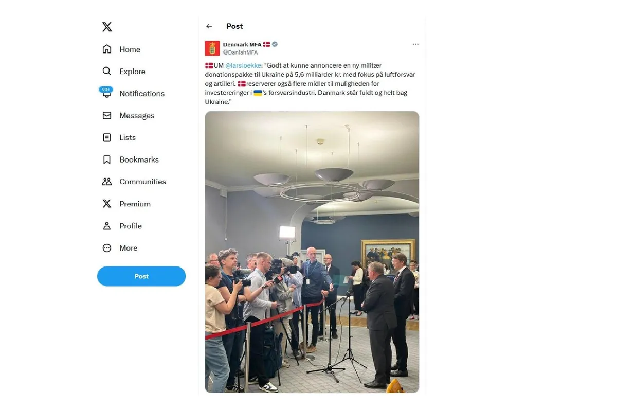Open the Denmark MFA account name
Screen dimensions: 617x409
pos(242,45)
